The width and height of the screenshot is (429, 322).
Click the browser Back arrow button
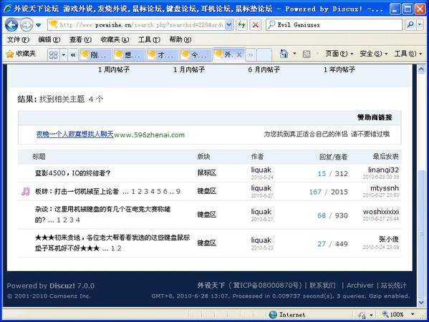pos(11,25)
